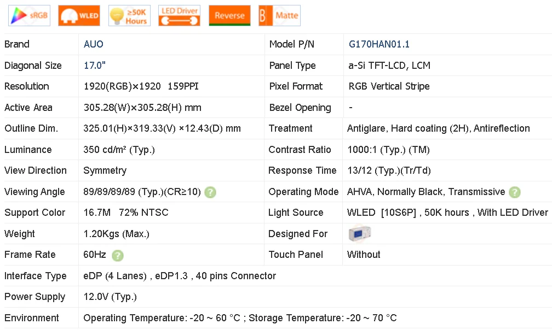Click the 'Contrast Ratio' row label

click(x=300, y=150)
